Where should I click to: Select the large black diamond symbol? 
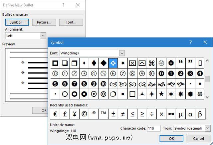click(104, 63)
